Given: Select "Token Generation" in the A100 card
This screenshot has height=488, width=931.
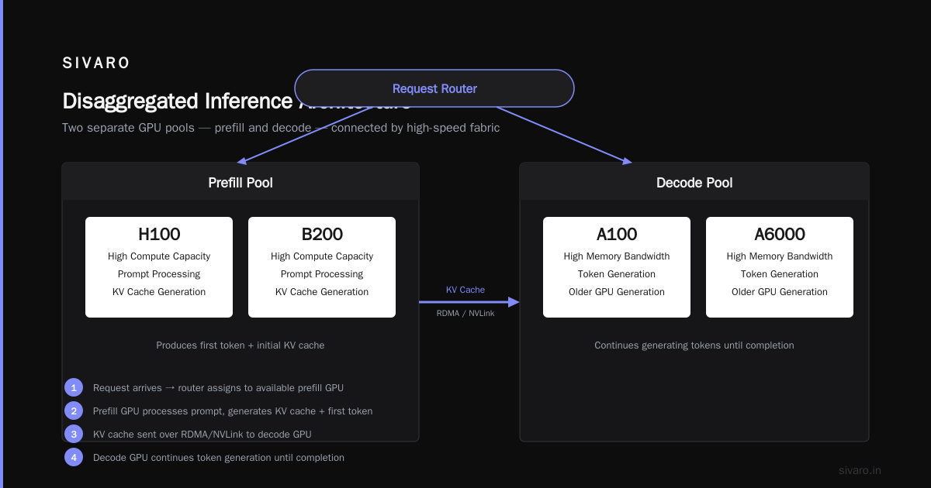Looking at the screenshot, I should [617, 274].
